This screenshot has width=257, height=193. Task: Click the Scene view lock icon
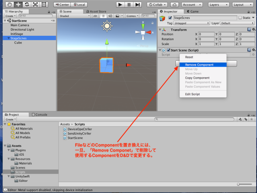(153, 23)
